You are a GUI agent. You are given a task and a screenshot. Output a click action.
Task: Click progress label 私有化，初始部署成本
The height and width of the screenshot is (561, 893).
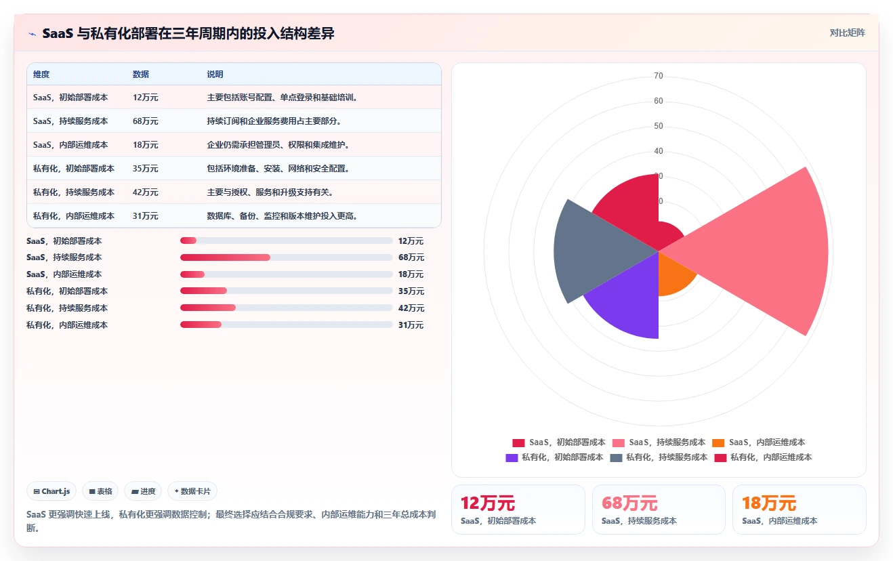67,291
